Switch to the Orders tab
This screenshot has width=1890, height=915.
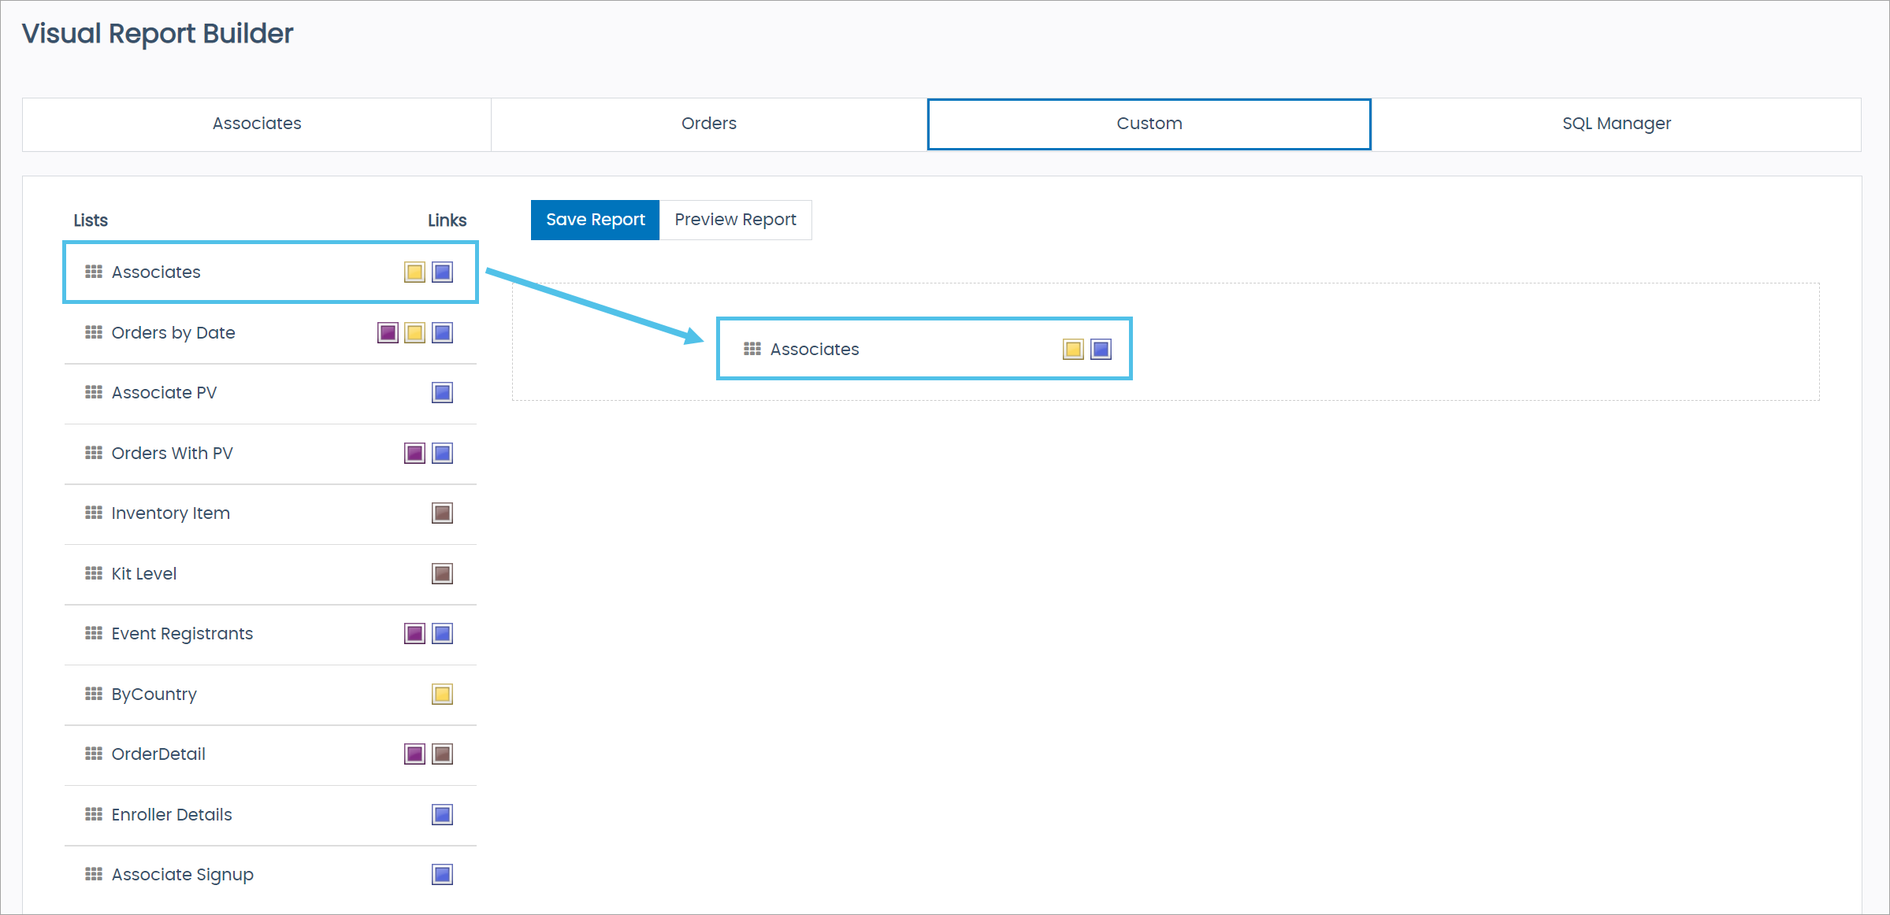click(707, 124)
